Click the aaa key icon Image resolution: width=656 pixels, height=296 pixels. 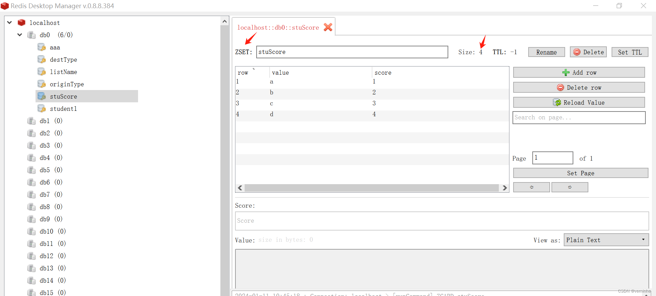[x=42, y=47]
